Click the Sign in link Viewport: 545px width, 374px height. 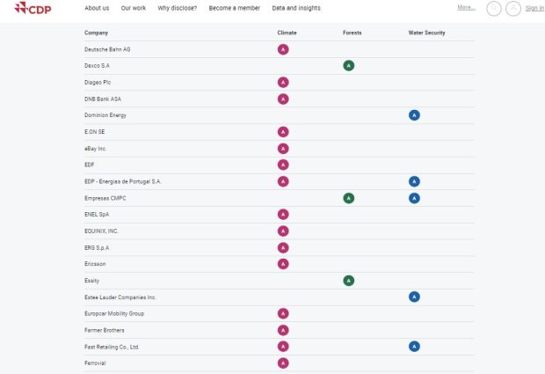pyautogui.click(x=535, y=8)
